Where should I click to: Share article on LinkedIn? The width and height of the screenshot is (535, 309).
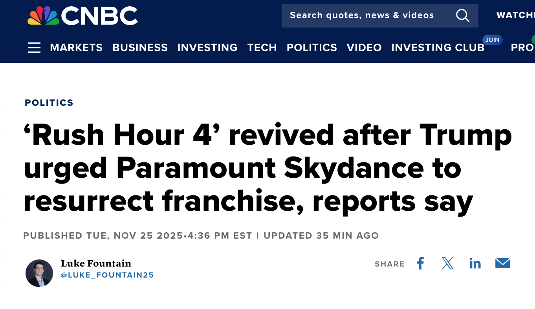click(x=475, y=263)
